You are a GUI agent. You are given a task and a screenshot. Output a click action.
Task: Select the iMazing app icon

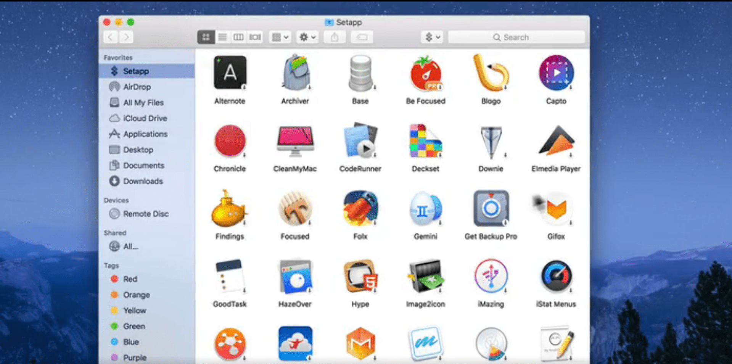pos(491,276)
